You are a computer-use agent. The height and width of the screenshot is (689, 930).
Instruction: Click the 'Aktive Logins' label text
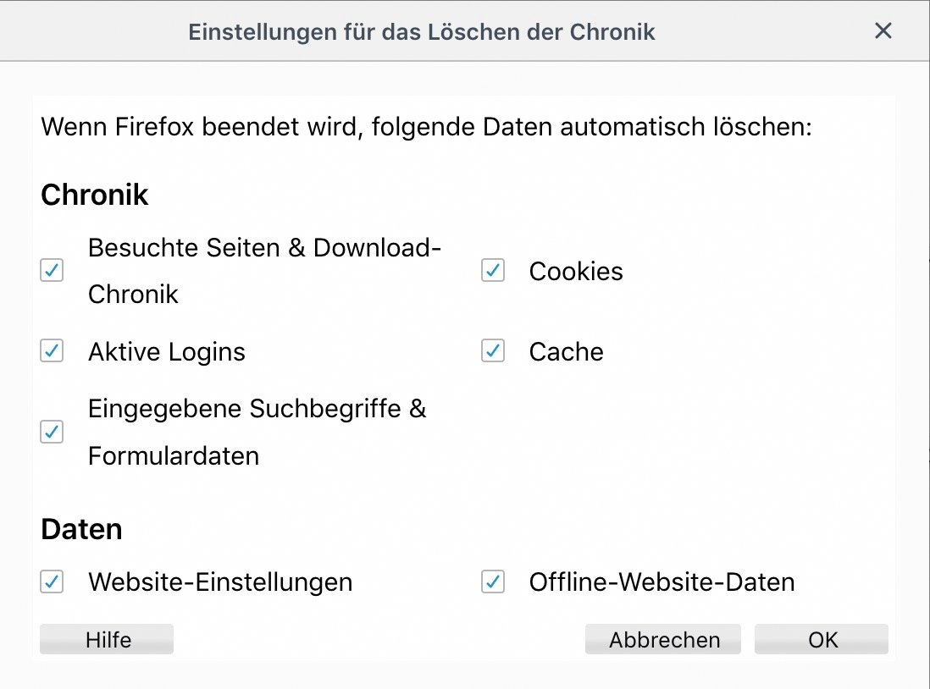coord(167,352)
